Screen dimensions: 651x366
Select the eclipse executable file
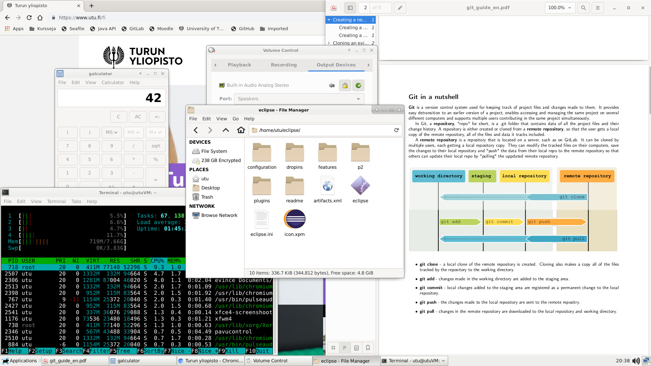point(360,190)
